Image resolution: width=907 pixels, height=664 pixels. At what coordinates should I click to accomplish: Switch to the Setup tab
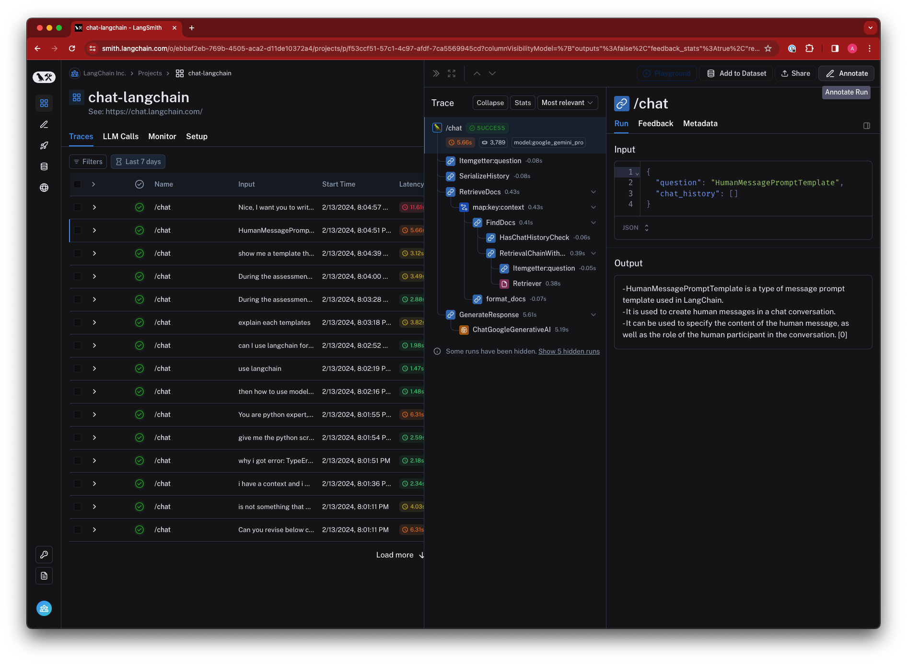[x=197, y=136]
